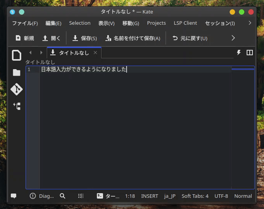Open the LSP Client menu
This screenshot has width=264, height=209.
[185, 23]
